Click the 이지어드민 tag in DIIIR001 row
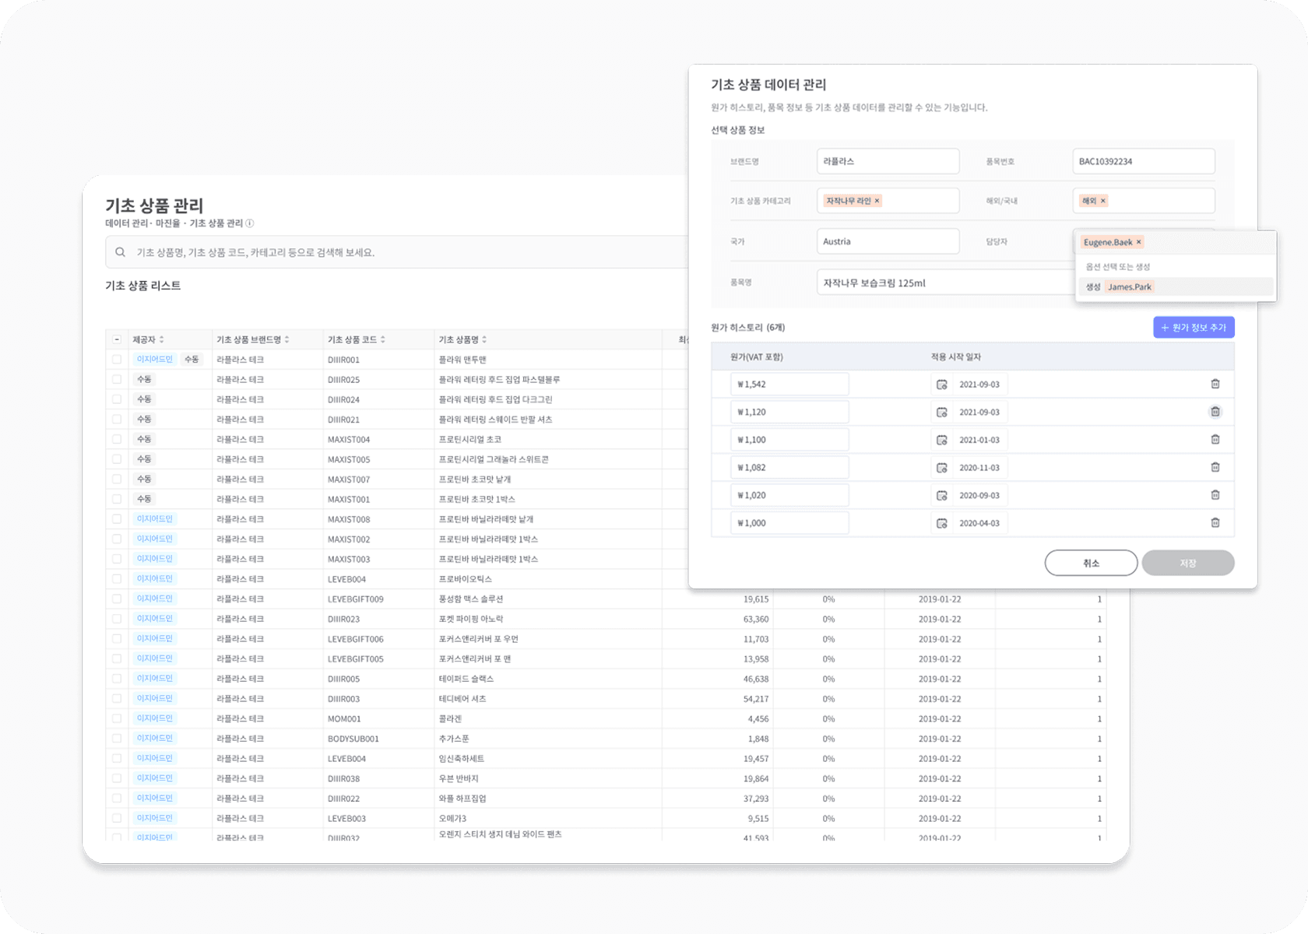Image resolution: width=1308 pixels, height=934 pixels. (x=154, y=360)
